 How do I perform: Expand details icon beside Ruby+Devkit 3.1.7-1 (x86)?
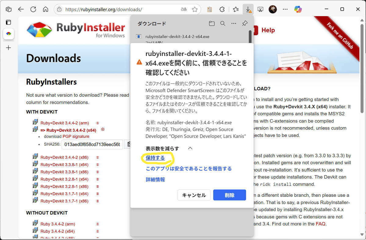click(98, 201)
